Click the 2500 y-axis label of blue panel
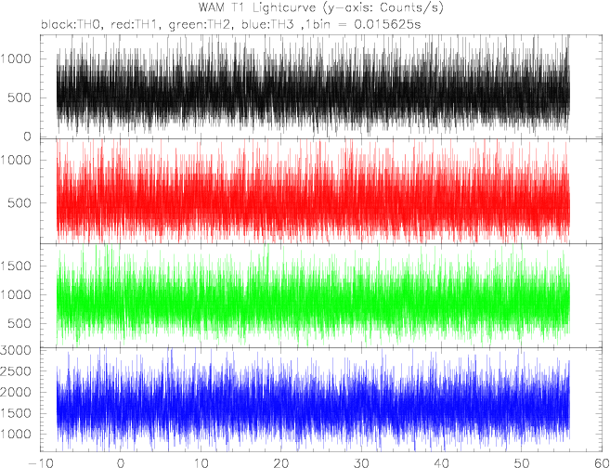The image size is (610, 468). [16, 371]
